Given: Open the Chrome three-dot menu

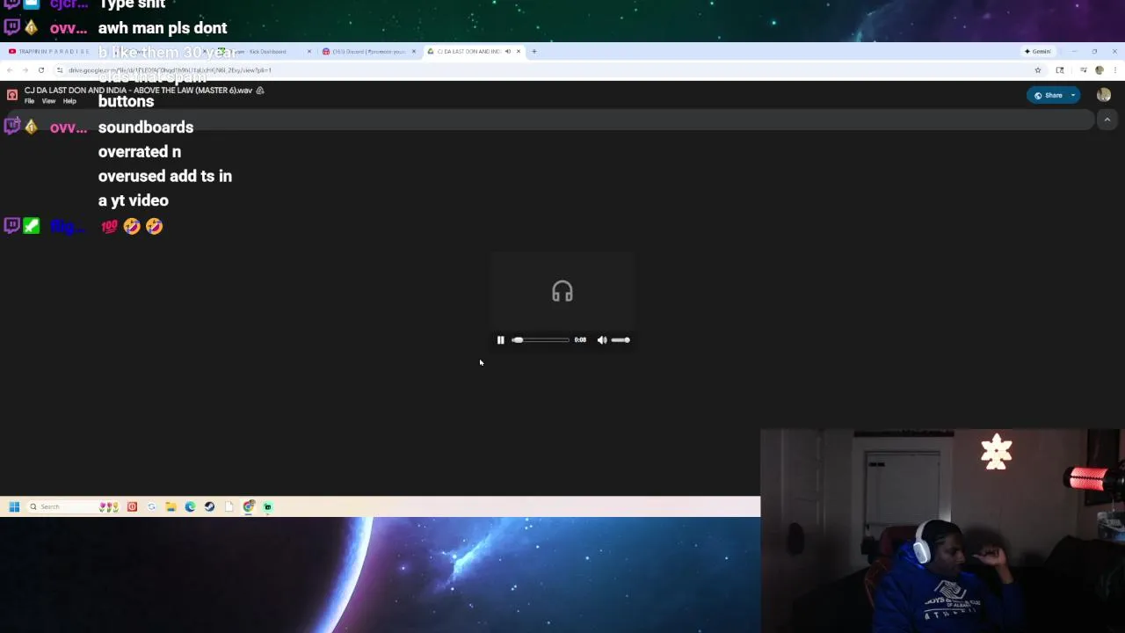Looking at the screenshot, I should [1115, 70].
